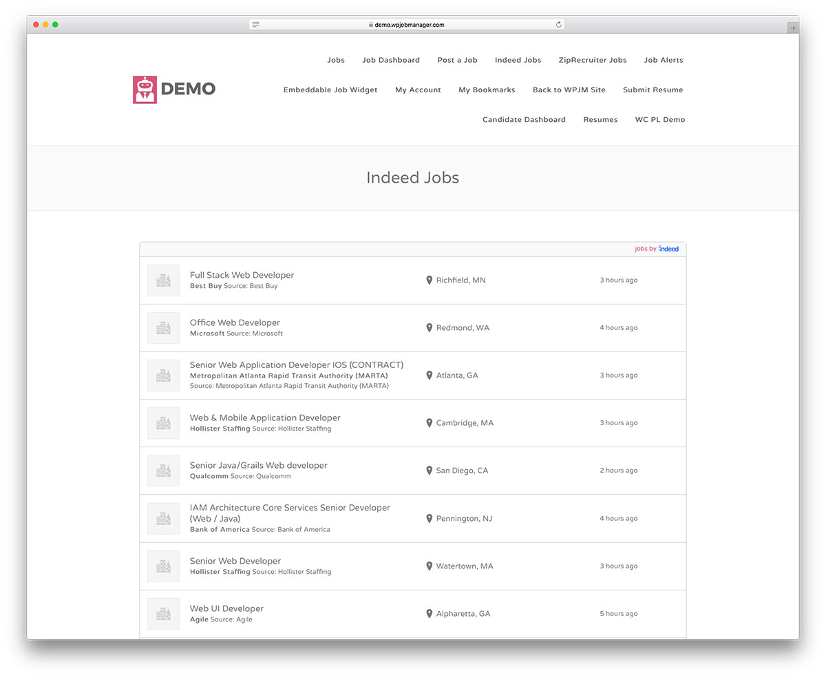Click the placeholder image beside Senior Web Developer
Image resolution: width=826 pixels, height=678 pixels.
[x=163, y=566]
